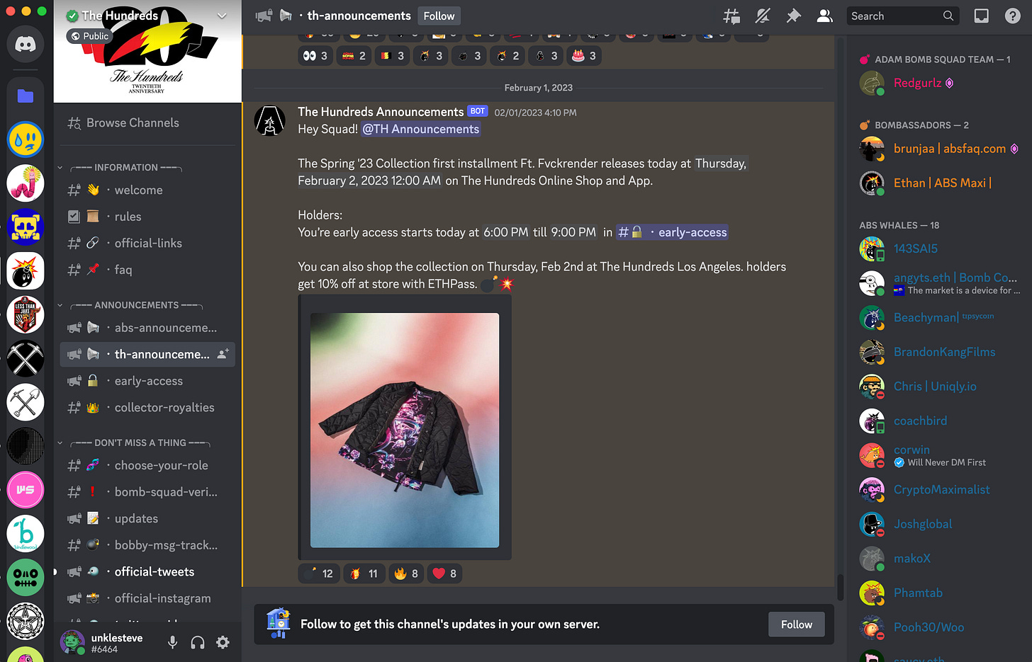Click the @TH Announcements mention
The height and width of the screenshot is (662, 1032).
421,129
